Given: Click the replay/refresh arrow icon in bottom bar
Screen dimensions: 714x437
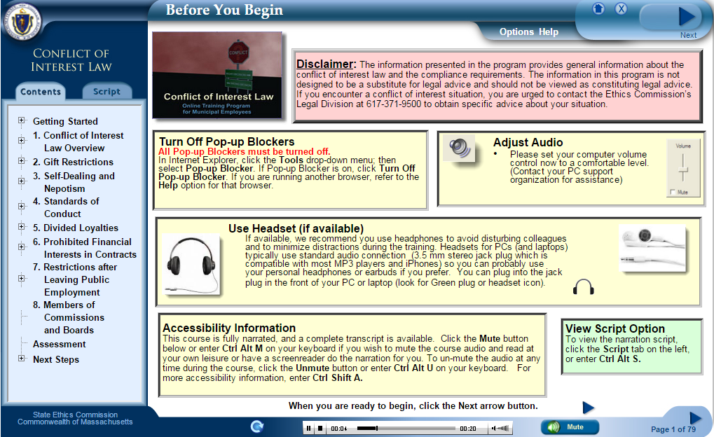Looking at the screenshot, I should click(257, 426).
